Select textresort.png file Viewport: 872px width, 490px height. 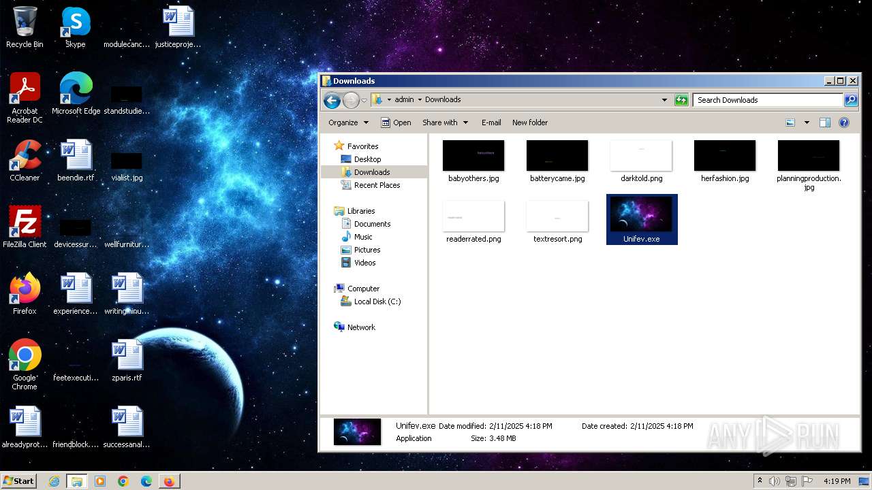coord(557,222)
